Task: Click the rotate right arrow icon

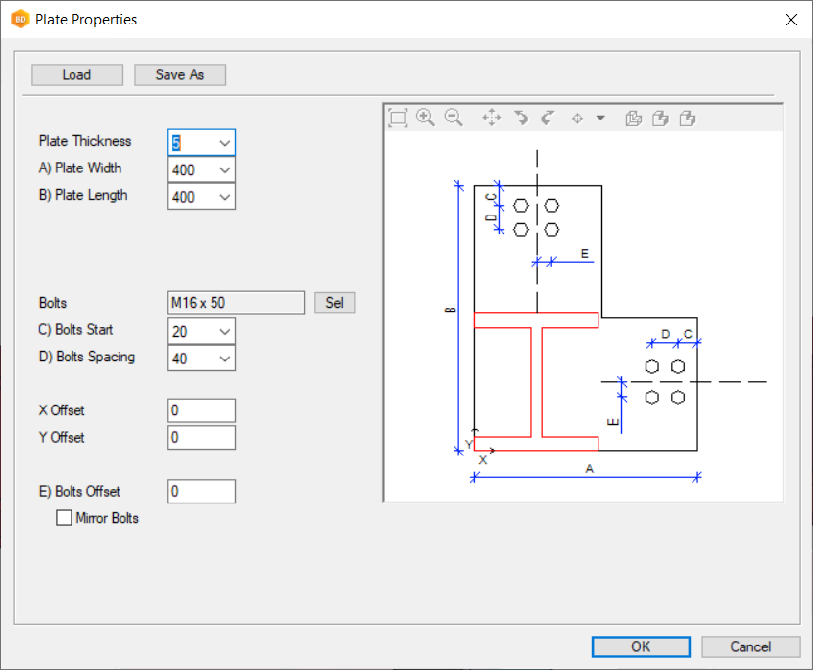Action: pos(548,119)
